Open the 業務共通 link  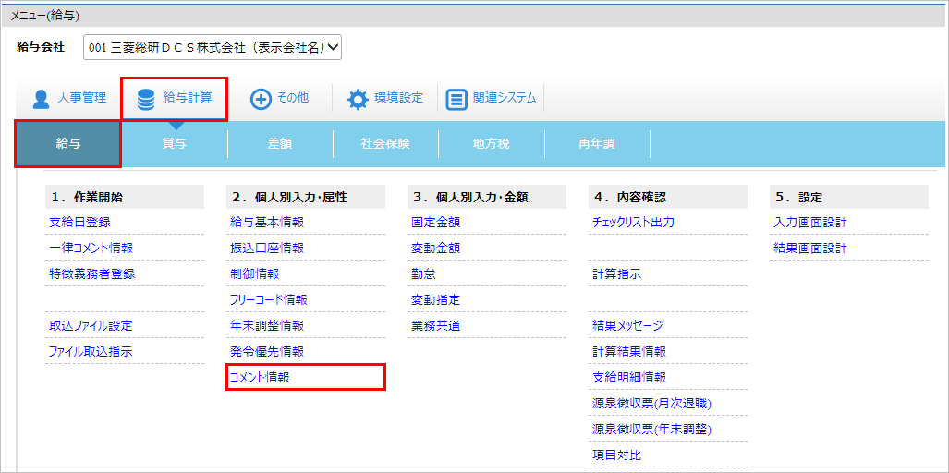[x=436, y=325]
